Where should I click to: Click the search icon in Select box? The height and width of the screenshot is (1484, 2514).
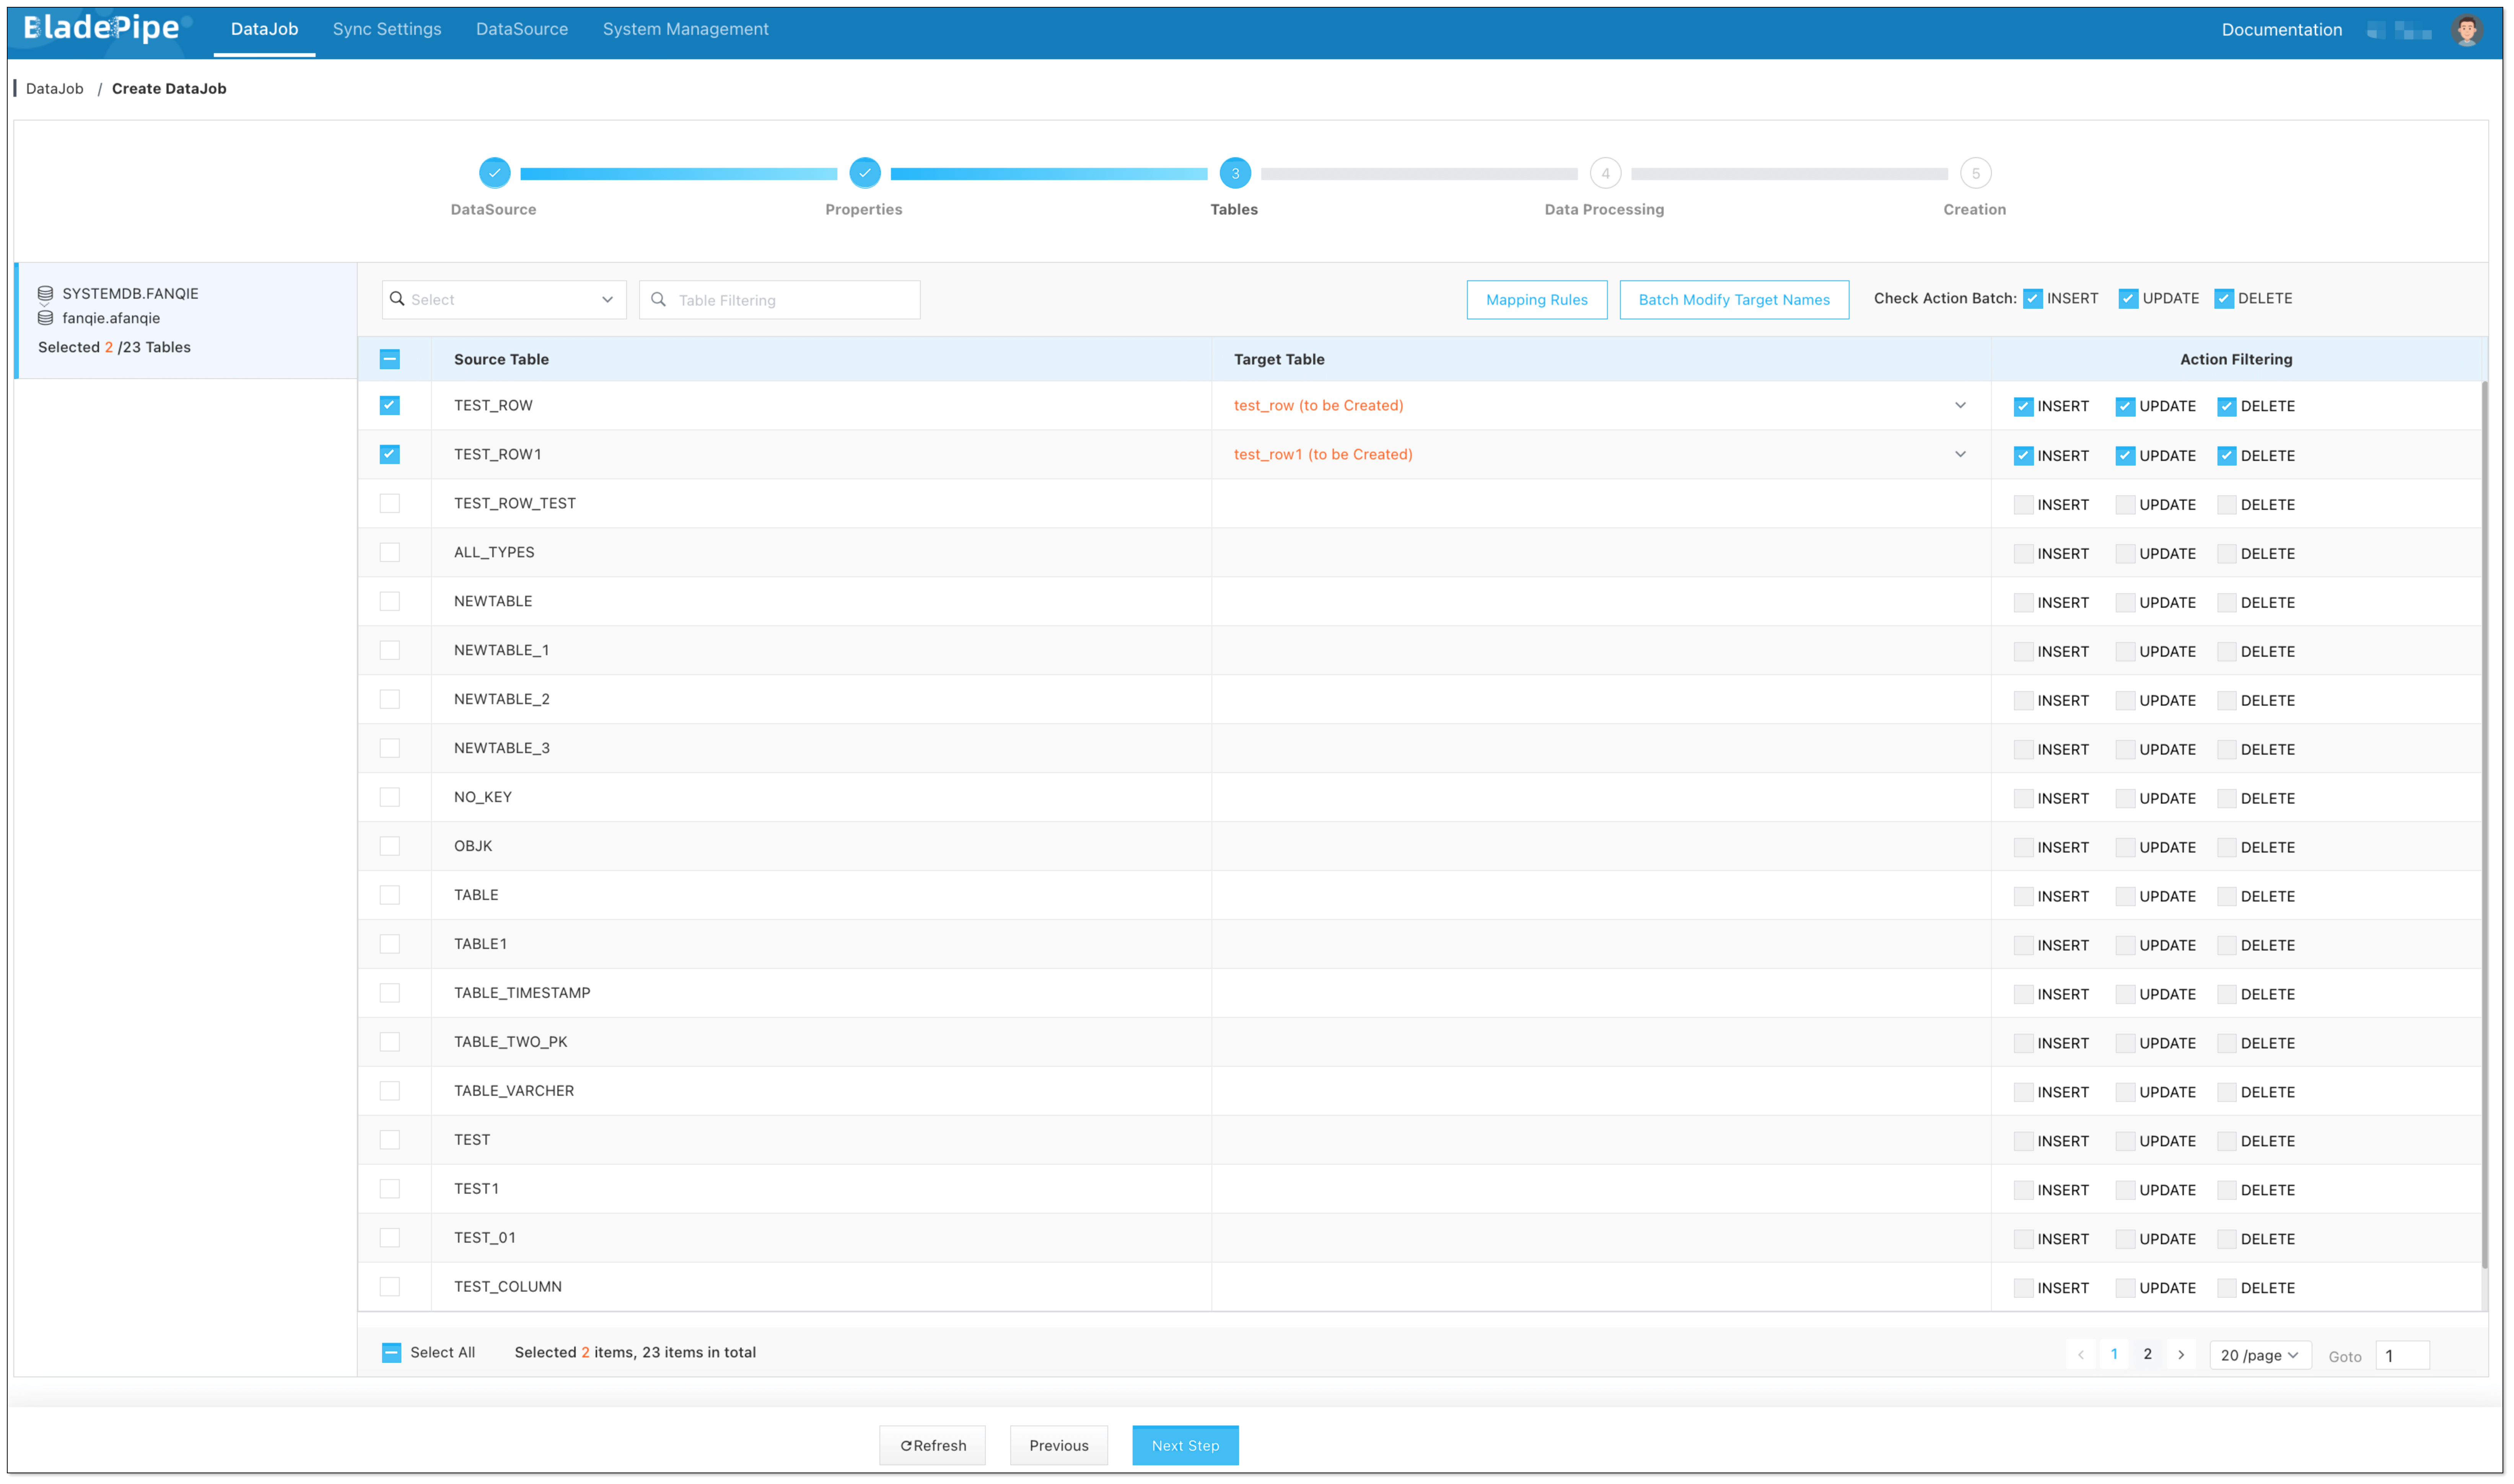[x=397, y=299]
